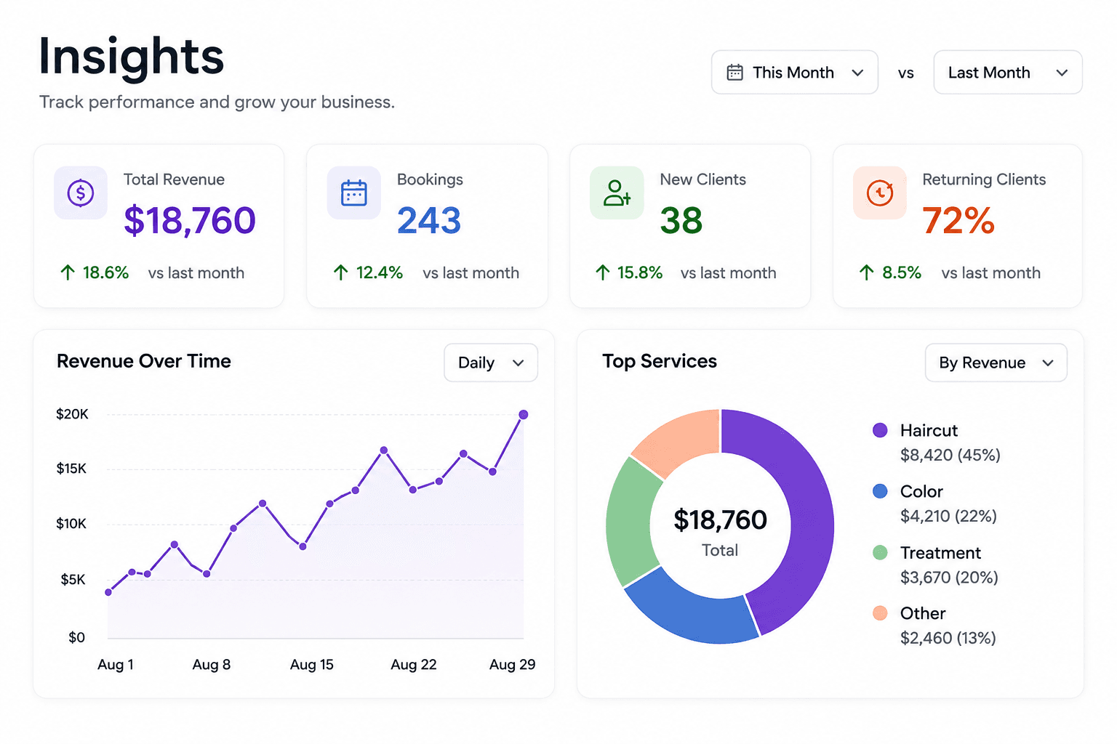Viewport: 1117px width, 744px height.
Task: Click the Aug 22 axis label
Action: 414,665
